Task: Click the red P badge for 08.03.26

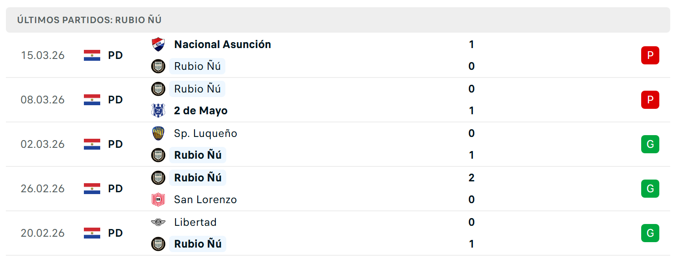Action: coord(650,100)
